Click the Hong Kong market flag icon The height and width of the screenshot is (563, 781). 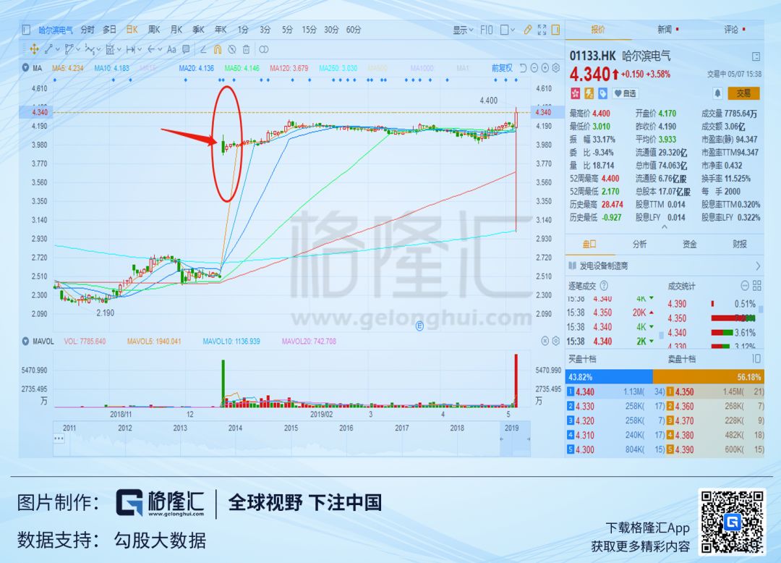click(x=576, y=93)
